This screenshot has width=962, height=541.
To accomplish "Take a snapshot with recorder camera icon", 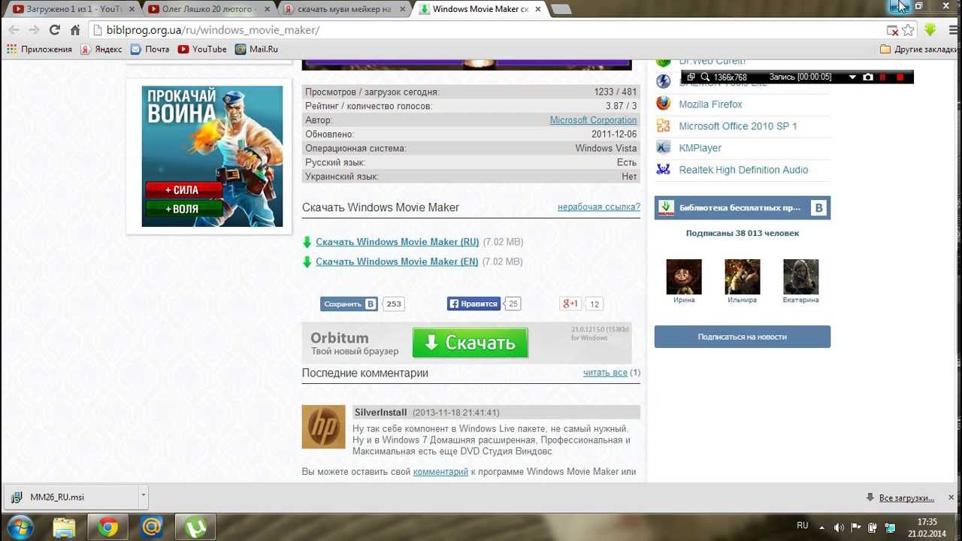I will click(868, 77).
